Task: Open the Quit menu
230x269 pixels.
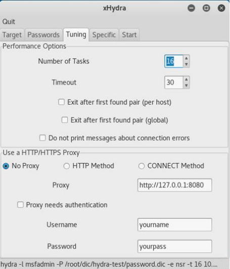Action: 9,22
